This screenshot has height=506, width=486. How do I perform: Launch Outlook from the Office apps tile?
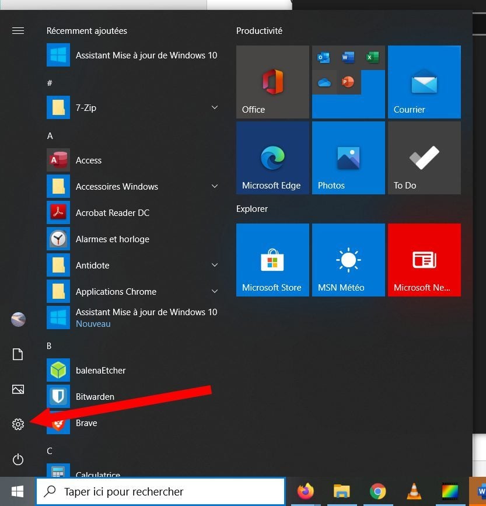324,57
